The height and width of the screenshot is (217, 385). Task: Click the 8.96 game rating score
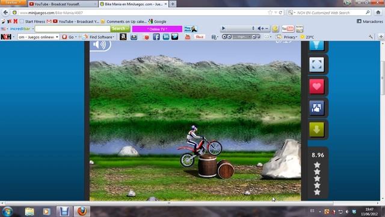click(x=318, y=155)
